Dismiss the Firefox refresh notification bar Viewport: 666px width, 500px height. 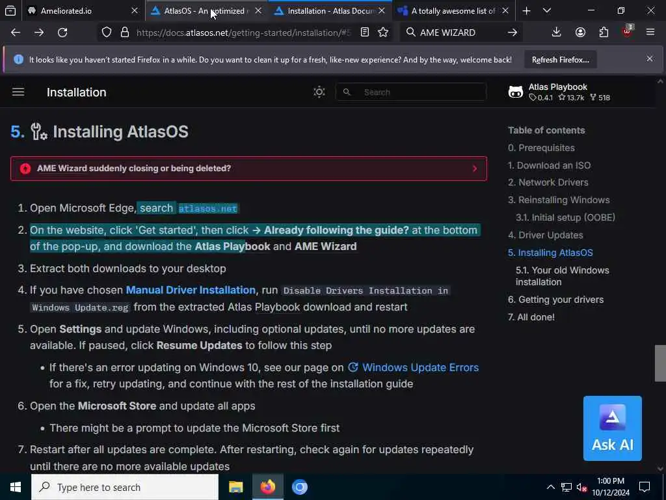[x=650, y=59]
